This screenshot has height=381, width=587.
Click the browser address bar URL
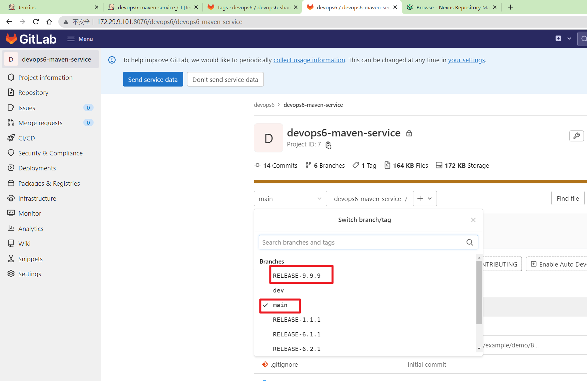(x=170, y=22)
